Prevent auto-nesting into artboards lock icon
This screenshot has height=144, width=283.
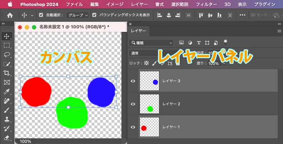click(170, 63)
